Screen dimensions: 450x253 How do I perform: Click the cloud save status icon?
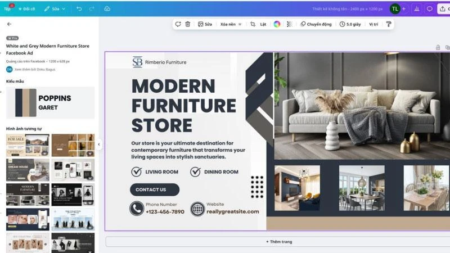(107, 9)
